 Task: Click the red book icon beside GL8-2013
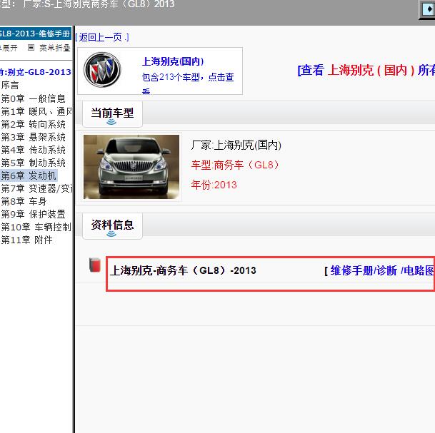(x=95, y=265)
